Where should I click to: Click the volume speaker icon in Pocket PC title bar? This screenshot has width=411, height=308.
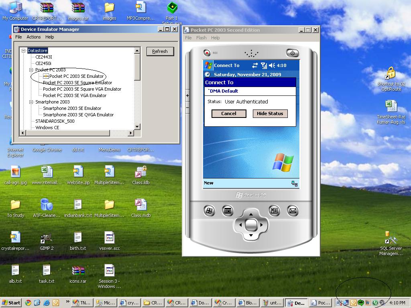271,65
